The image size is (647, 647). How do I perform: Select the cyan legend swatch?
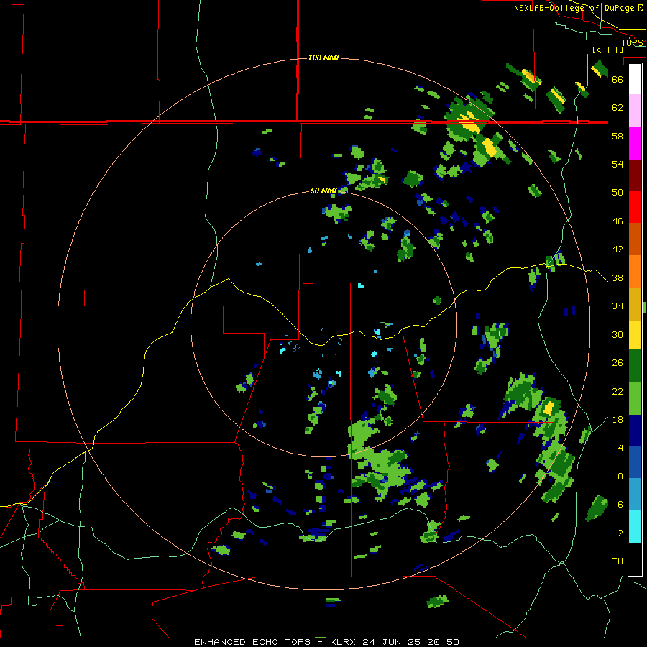pos(635,527)
